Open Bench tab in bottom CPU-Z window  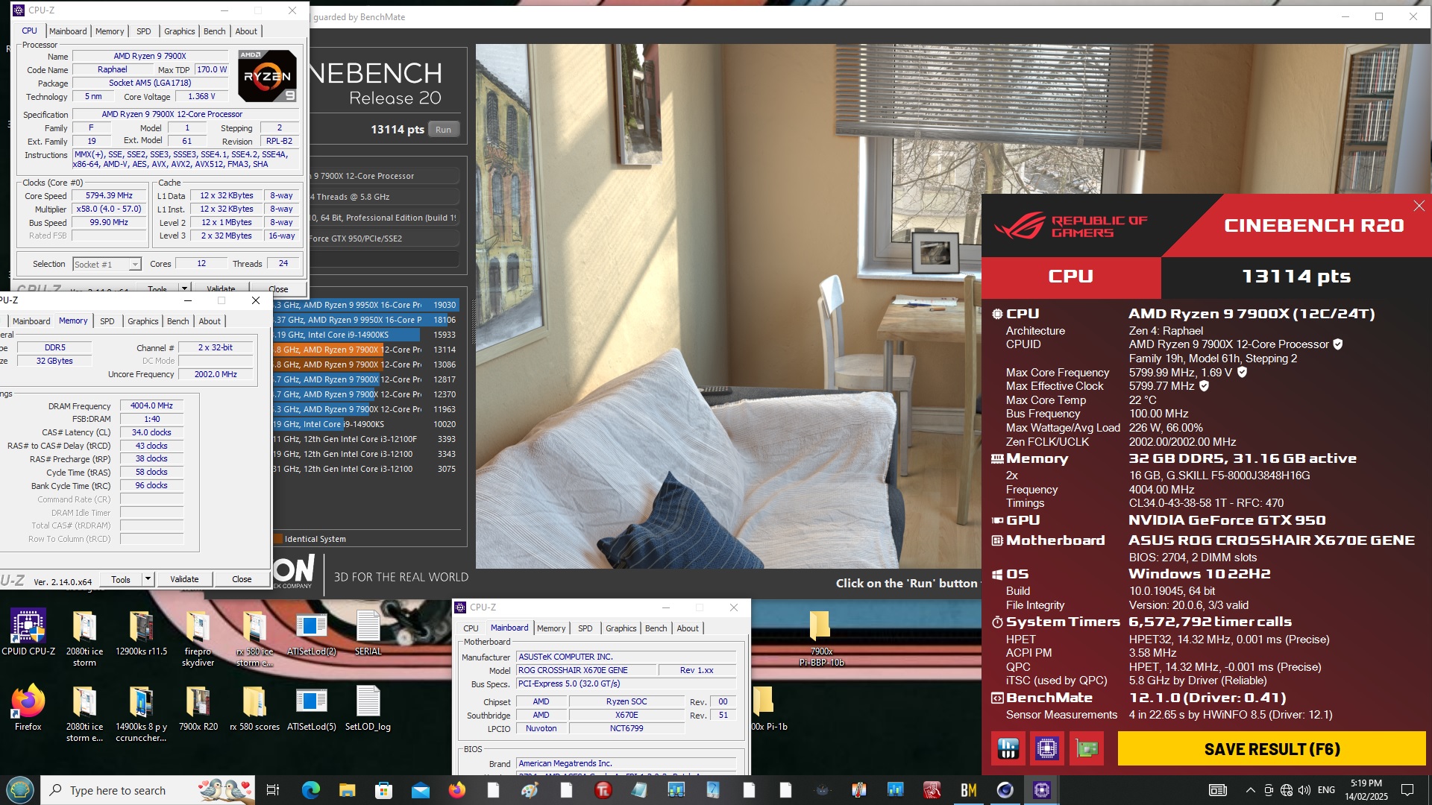coord(656,628)
